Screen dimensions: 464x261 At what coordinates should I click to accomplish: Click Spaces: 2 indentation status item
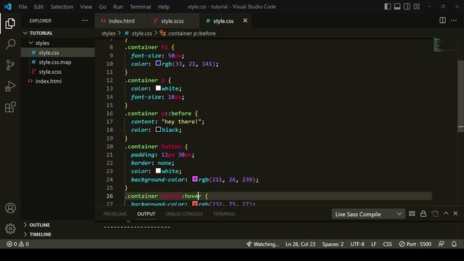pyautogui.click(x=333, y=244)
